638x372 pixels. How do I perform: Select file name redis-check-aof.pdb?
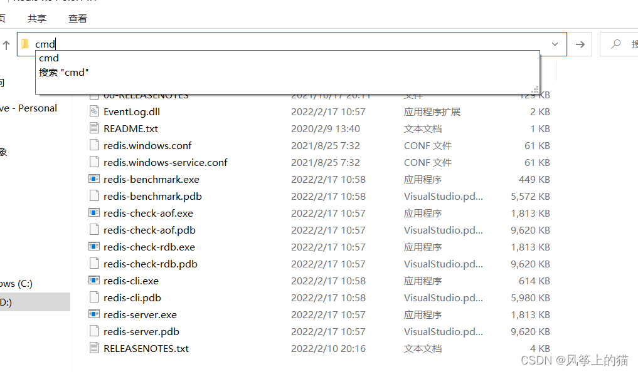coord(149,230)
